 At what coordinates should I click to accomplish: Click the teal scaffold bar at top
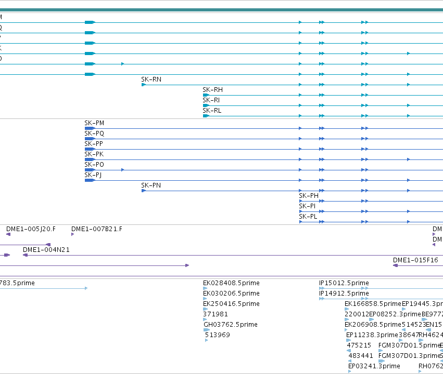point(222,10)
